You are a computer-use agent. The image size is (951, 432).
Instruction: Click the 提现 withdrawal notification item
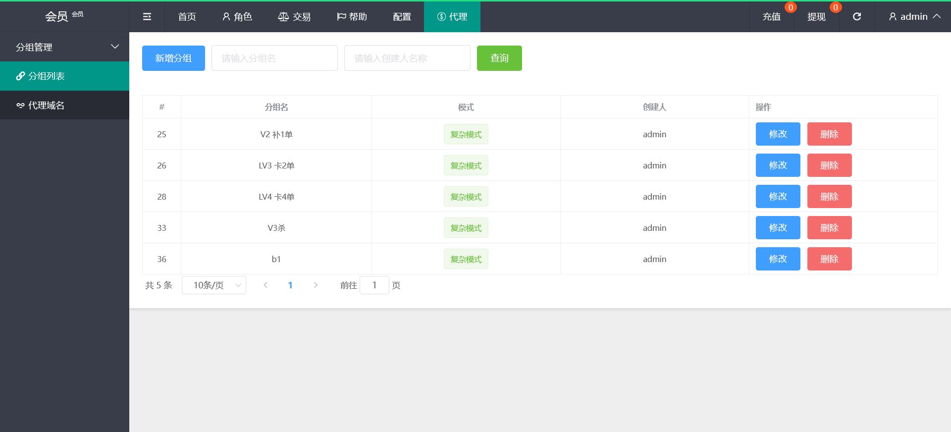(x=816, y=17)
